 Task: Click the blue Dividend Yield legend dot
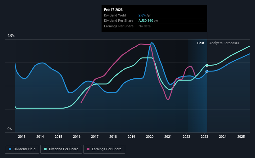(10, 149)
